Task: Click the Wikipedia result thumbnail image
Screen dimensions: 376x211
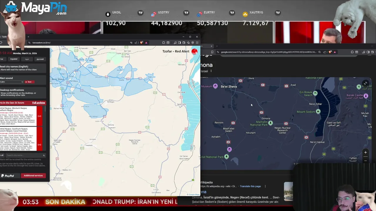Action: click(288, 191)
